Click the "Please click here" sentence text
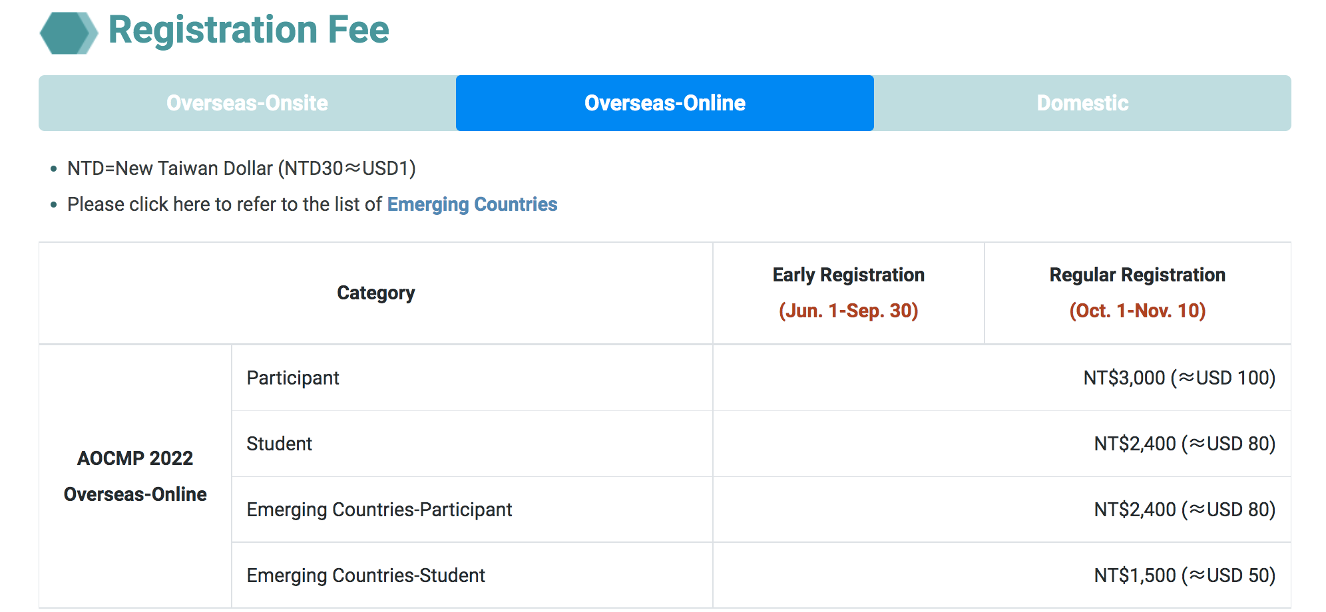The width and height of the screenshot is (1326, 612). tap(225, 204)
